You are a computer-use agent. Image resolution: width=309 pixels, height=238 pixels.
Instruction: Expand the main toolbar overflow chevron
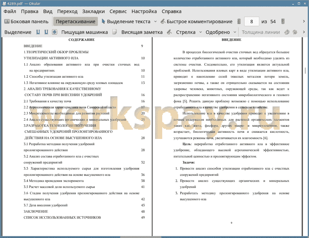pos(304,22)
